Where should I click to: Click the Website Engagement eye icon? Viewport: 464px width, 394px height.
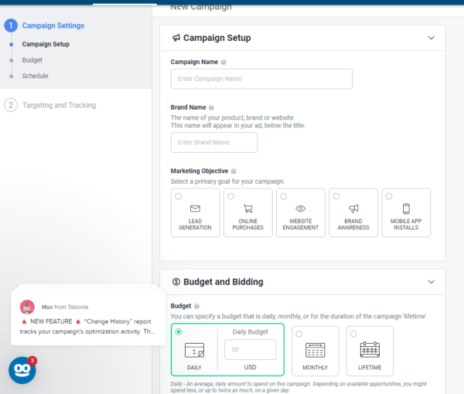[301, 209]
